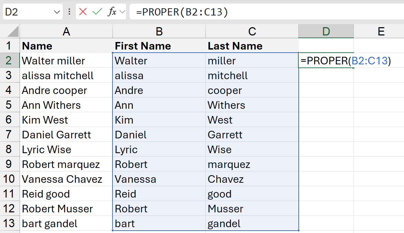Image resolution: width=404 pixels, height=233 pixels.
Task: Select cell C13 containing gandel
Action: pos(252,223)
